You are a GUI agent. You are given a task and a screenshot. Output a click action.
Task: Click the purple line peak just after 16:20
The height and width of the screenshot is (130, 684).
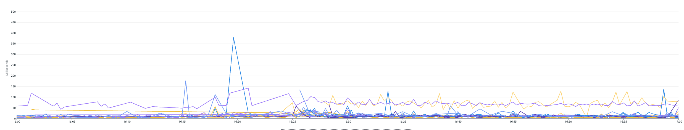coord(248,88)
